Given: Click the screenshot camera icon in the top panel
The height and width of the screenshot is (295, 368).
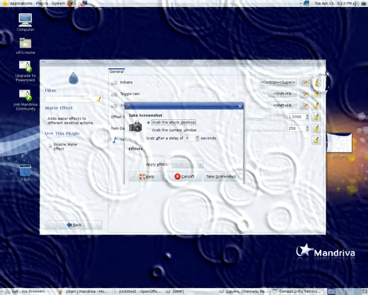Looking at the screenshot, I should (363, 3).
